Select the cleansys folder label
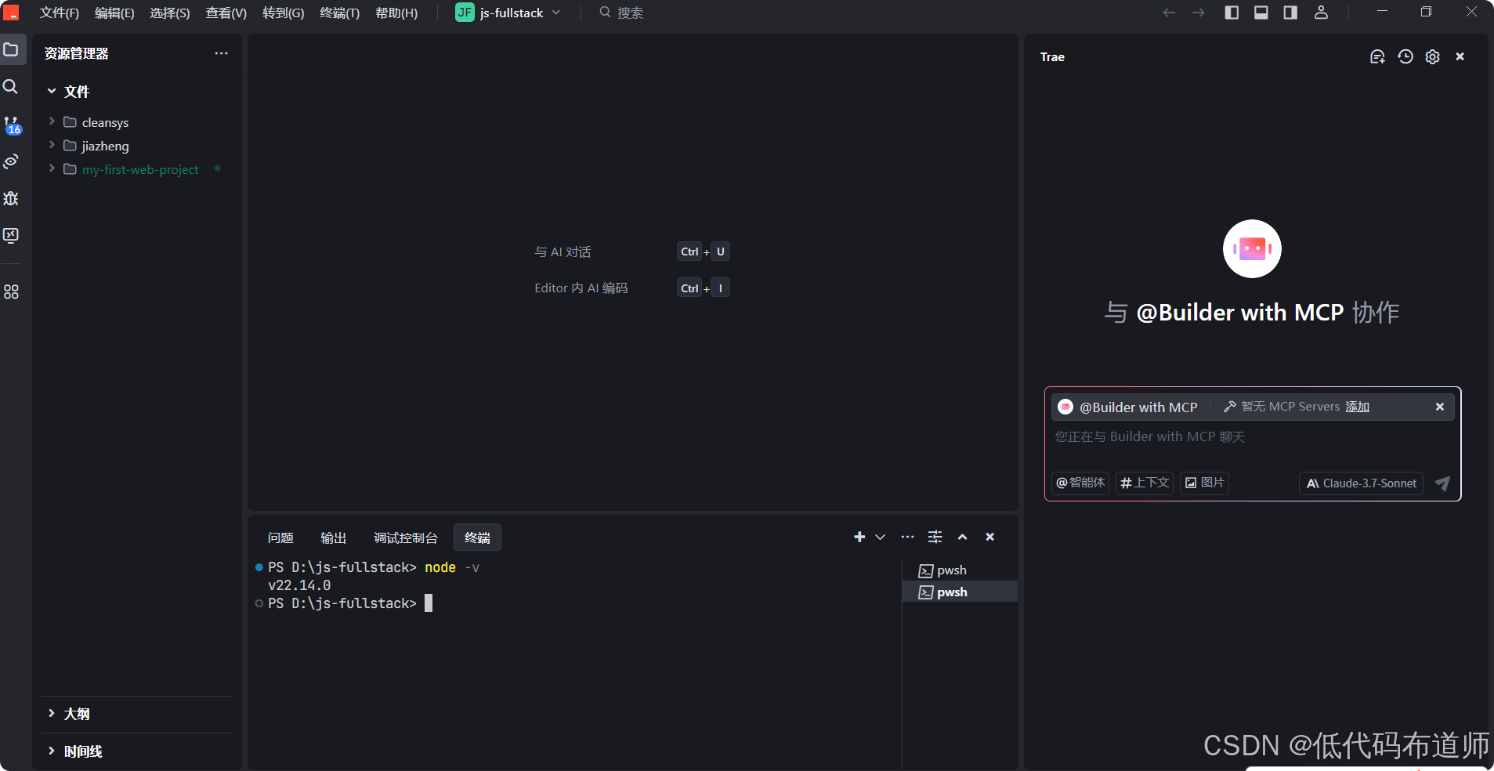Screen dimensions: 1494x771 tap(105, 122)
